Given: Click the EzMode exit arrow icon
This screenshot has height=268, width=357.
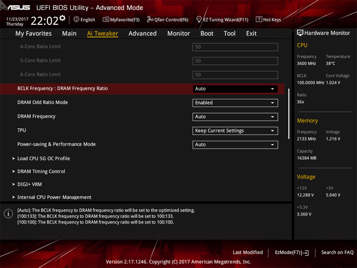Looking at the screenshot, I should pyautogui.click(x=305, y=253).
